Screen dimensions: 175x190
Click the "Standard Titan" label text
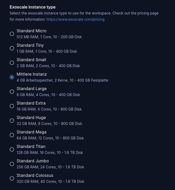pos(31,147)
